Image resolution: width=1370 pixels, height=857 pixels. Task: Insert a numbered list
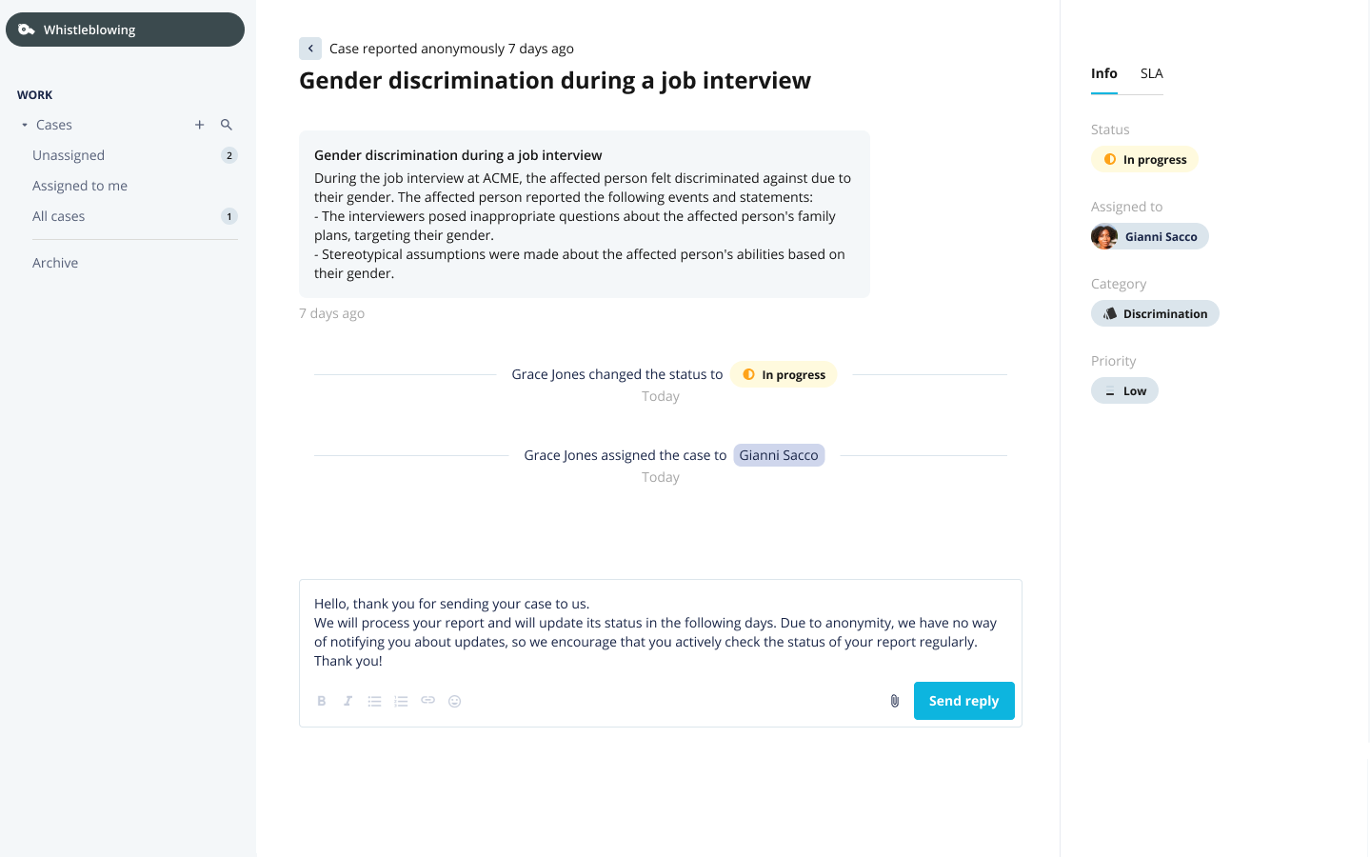[x=402, y=701]
